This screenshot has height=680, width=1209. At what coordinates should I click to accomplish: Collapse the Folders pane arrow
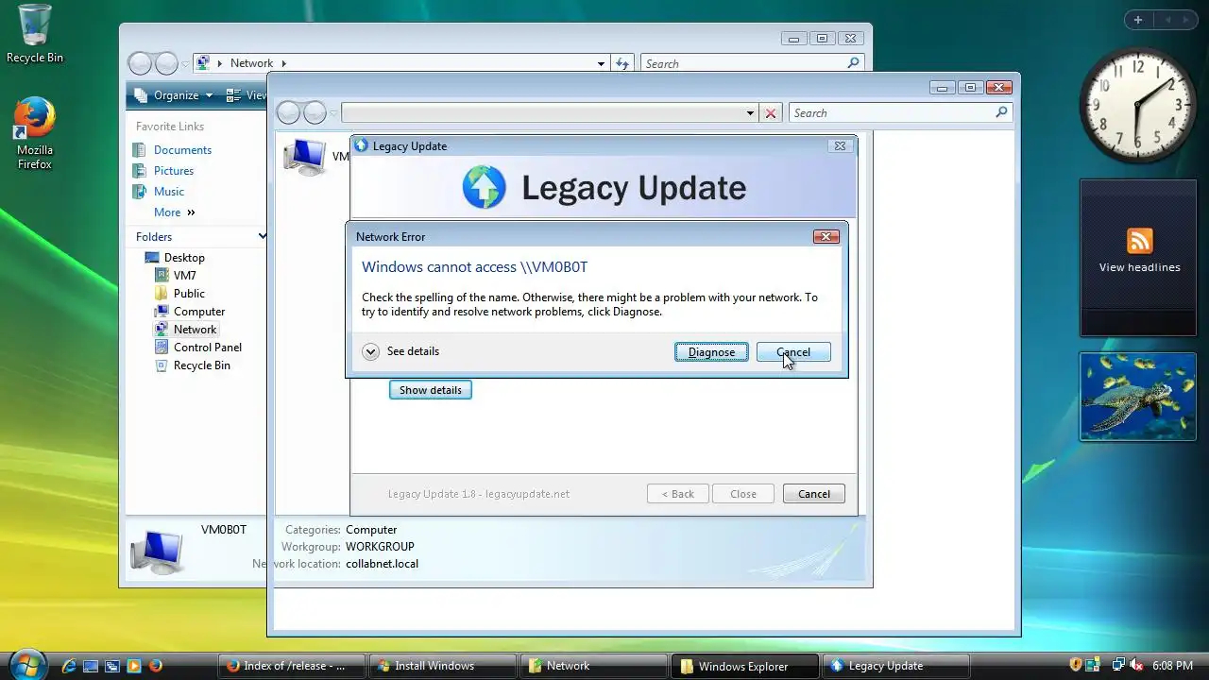[263, 236]
